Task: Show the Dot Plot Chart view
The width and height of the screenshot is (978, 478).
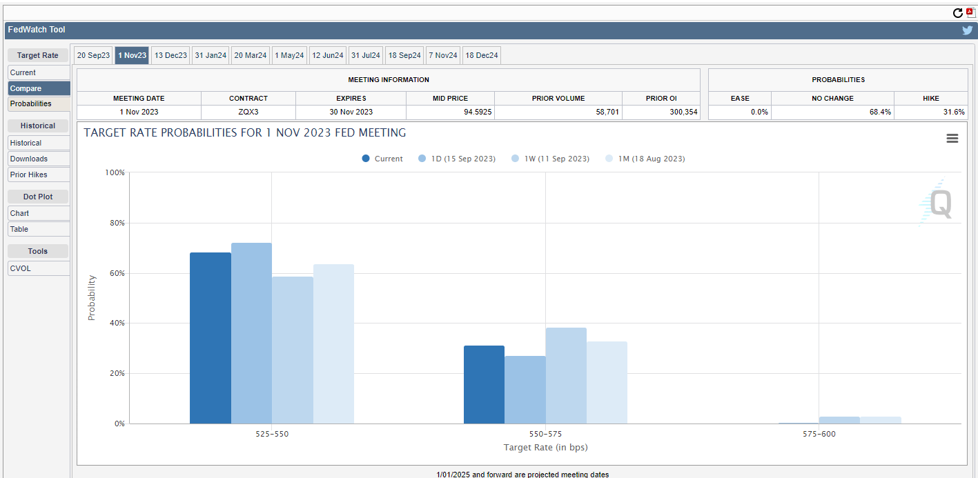Action: [x=39, y=213]
